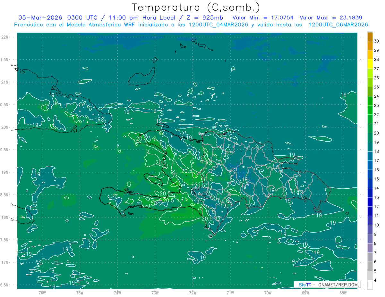Image resolution: width=385 pixels, height=297 pixels.
Task: Click the colorbar label '17'
Action: tap(377, 161)
